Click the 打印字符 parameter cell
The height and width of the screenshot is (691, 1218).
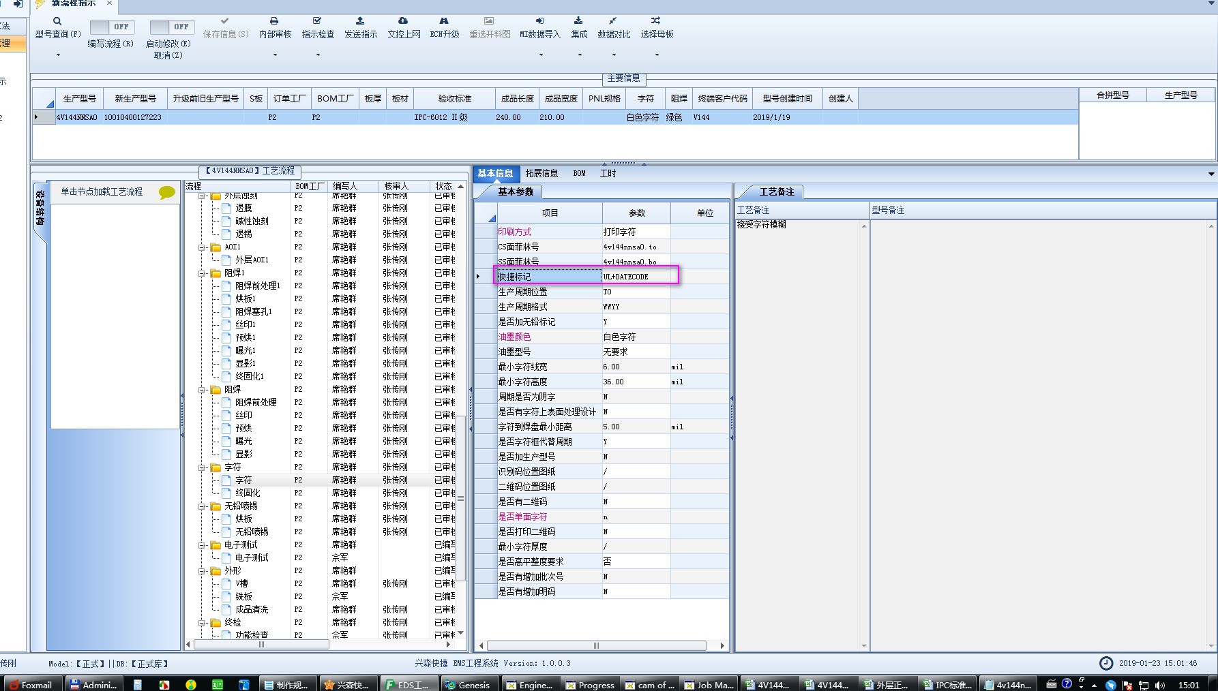(x=636, y=232)
